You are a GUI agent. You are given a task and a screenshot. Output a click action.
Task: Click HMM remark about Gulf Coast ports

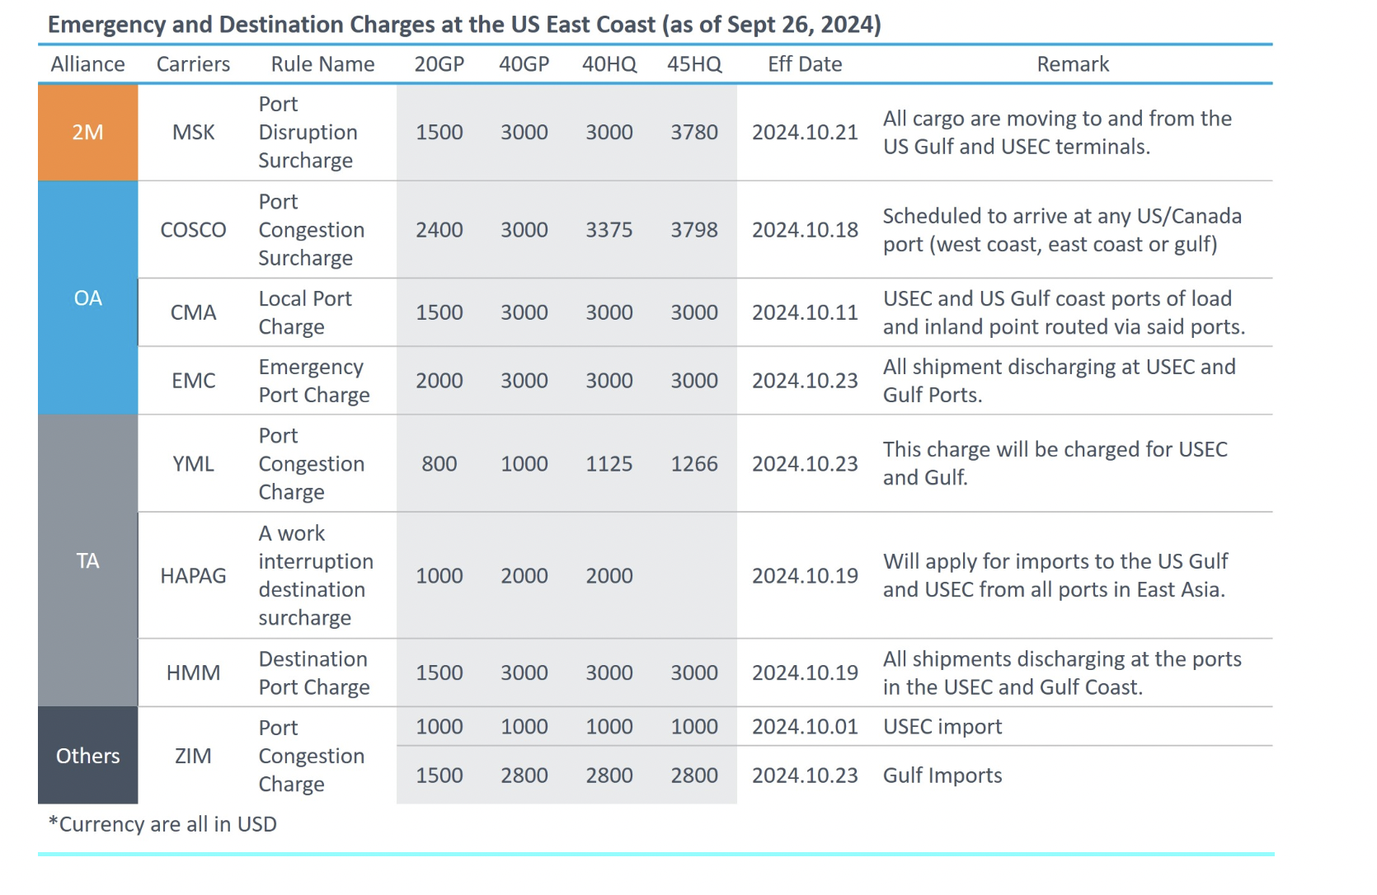click(1062, 672)
